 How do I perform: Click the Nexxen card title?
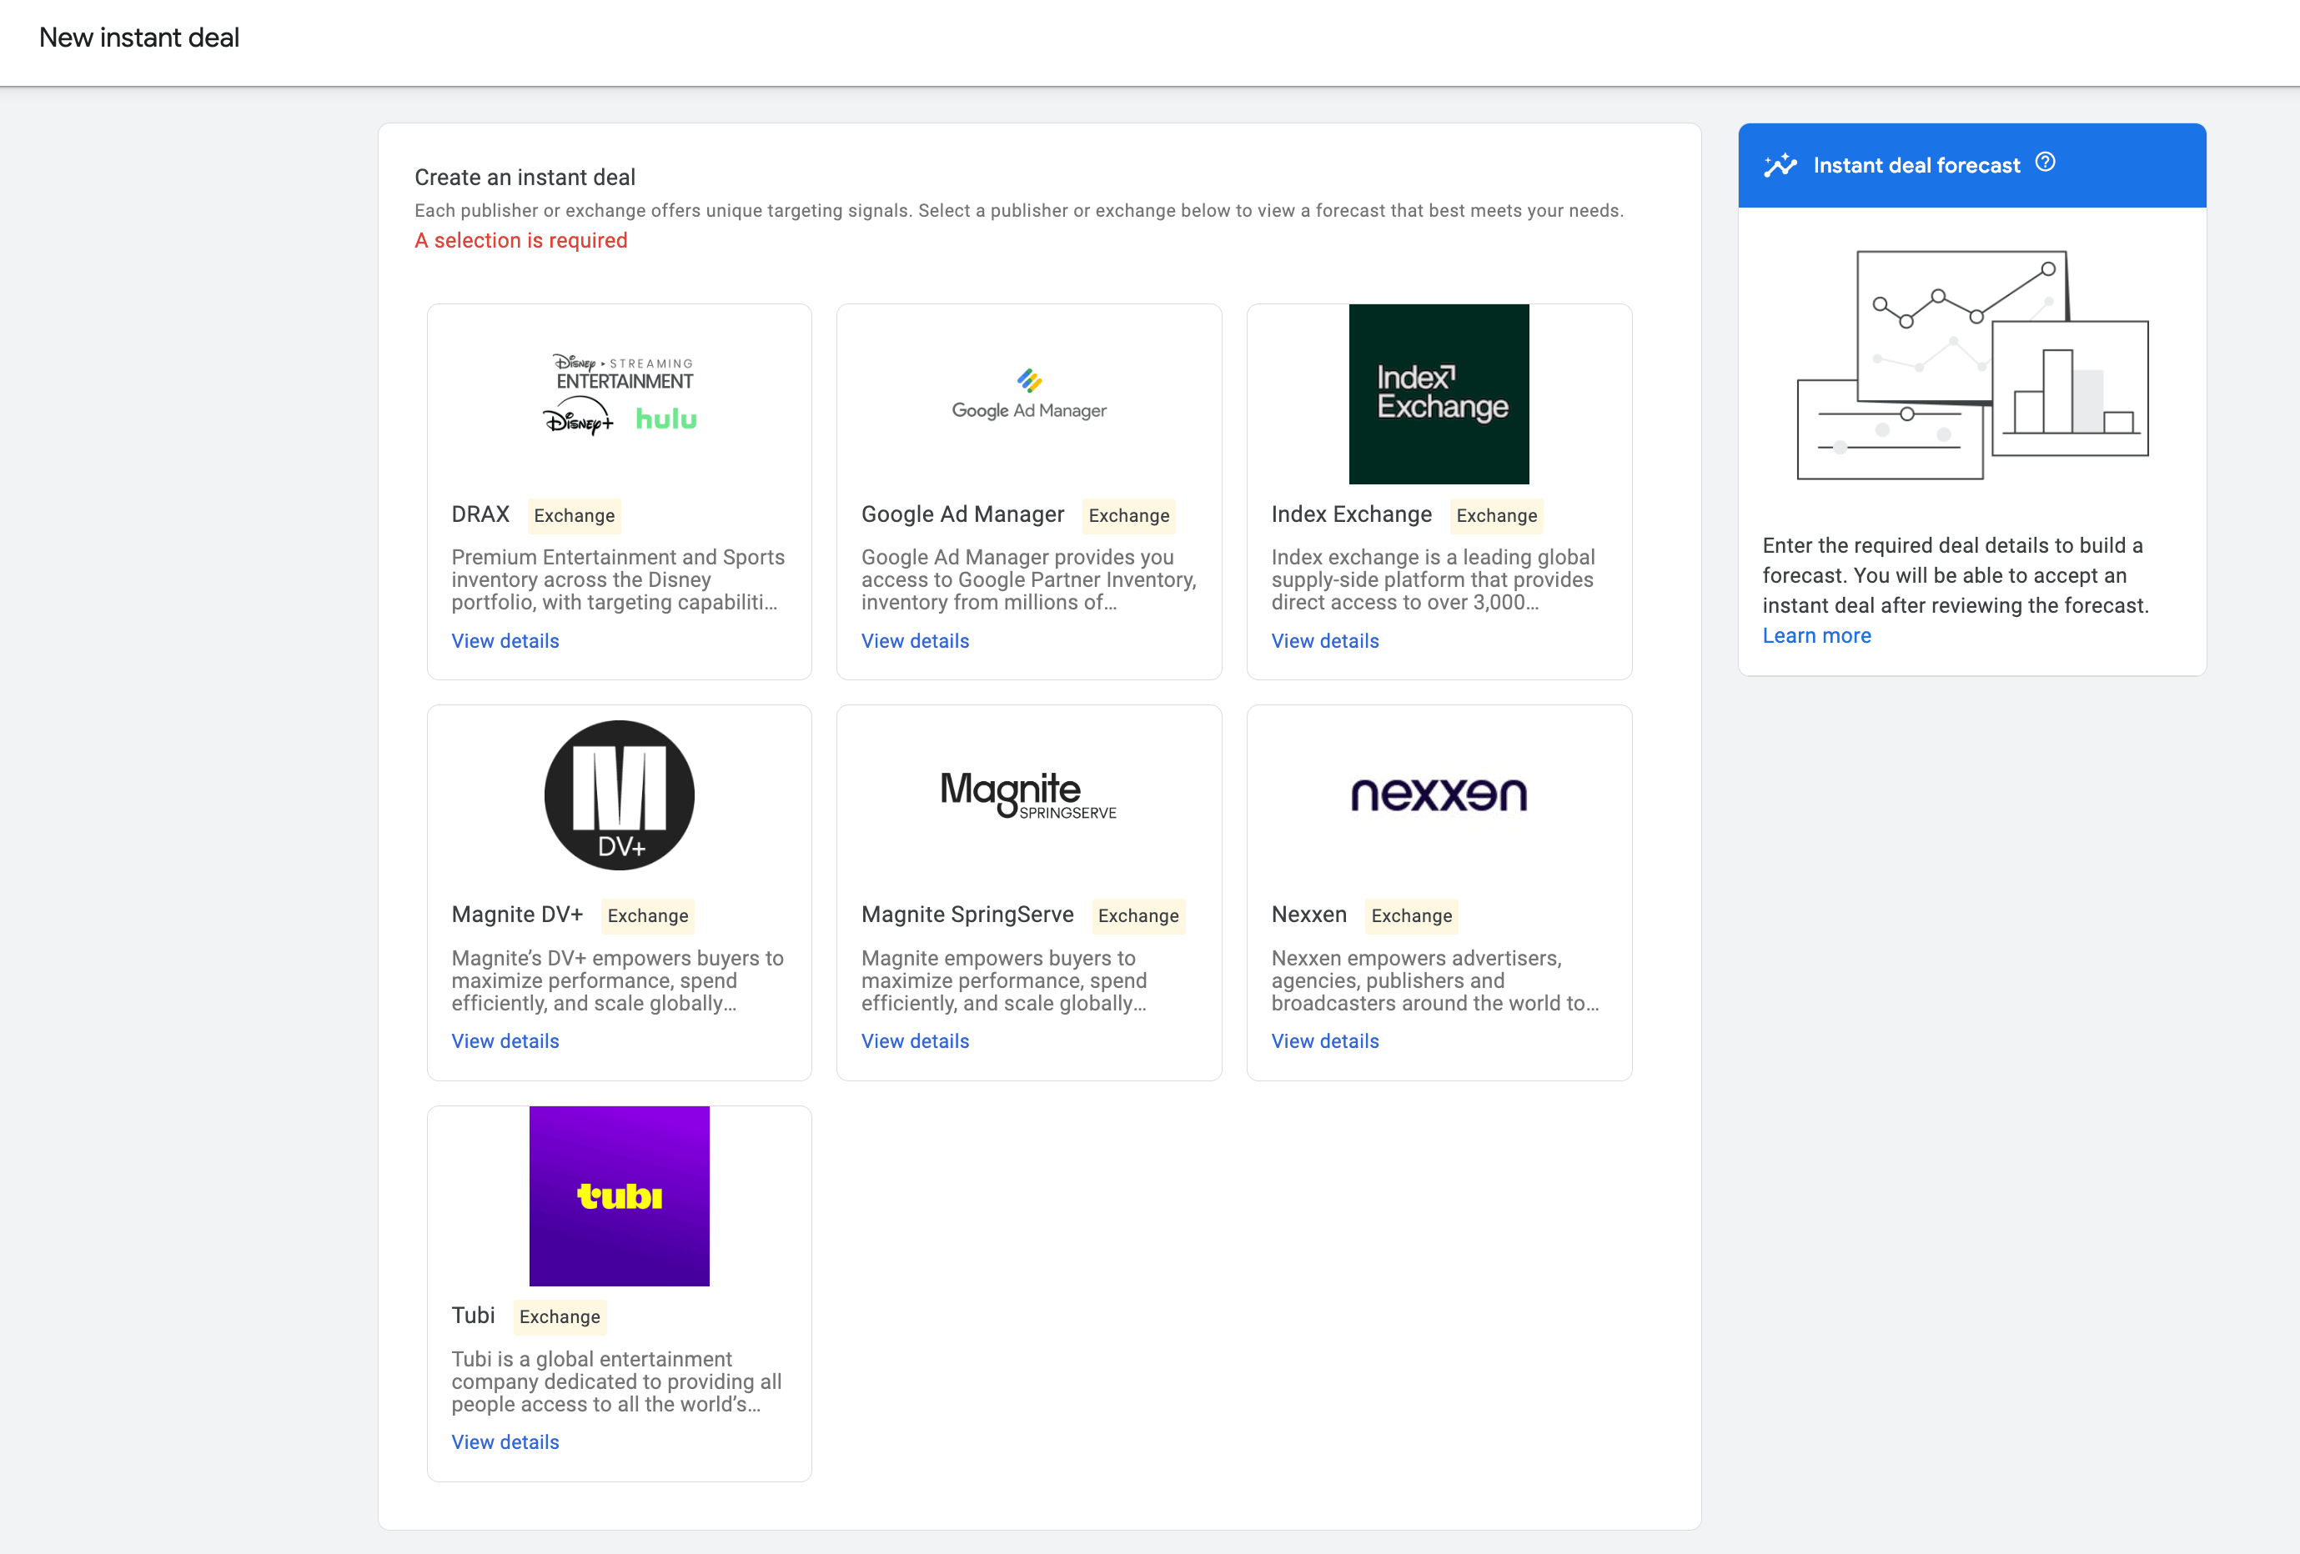pyautogui.click(x=1309, y=915)
